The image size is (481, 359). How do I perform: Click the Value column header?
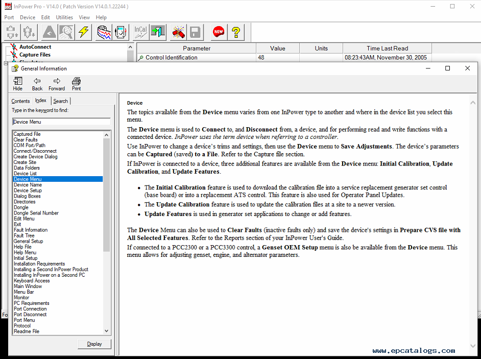[x=278, y=49]
